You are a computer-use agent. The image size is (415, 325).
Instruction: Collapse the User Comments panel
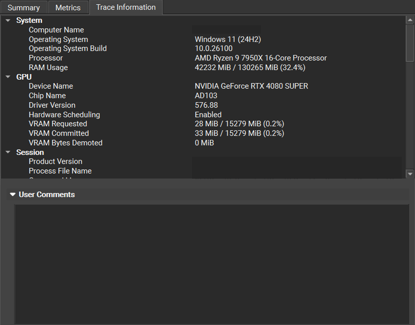pyautogui.click(x=12, y=194)
